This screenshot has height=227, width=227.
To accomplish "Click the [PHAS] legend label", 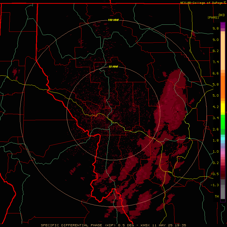I will 213,17.
